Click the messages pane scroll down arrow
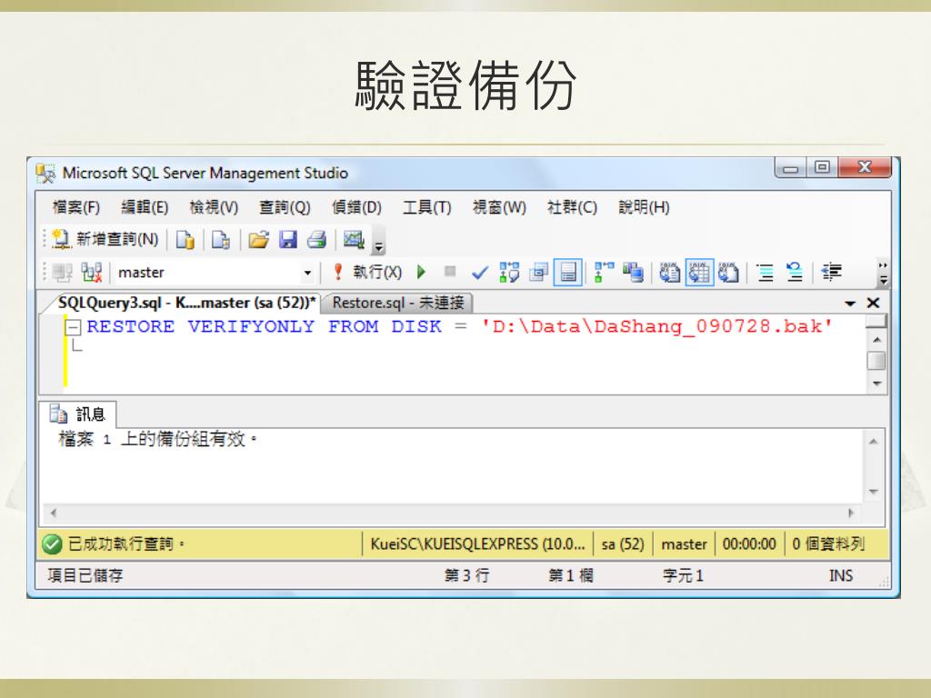The width and height of the screenshot is (931, 698). coord(874,492)
